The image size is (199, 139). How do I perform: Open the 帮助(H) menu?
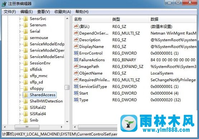pos(82,12)
